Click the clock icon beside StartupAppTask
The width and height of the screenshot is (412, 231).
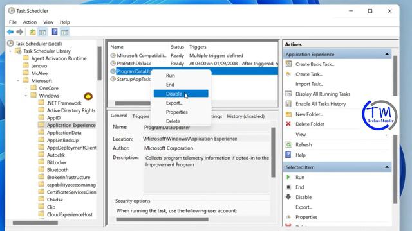click(x=113, y=79)
